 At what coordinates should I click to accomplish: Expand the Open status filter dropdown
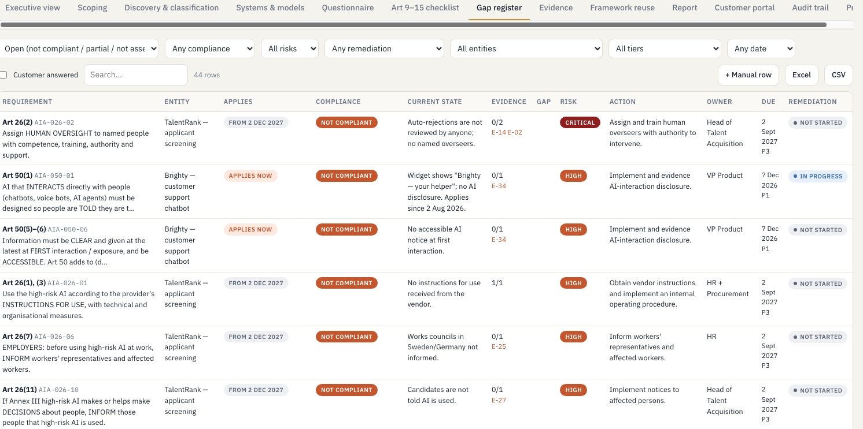click(79, 49)
